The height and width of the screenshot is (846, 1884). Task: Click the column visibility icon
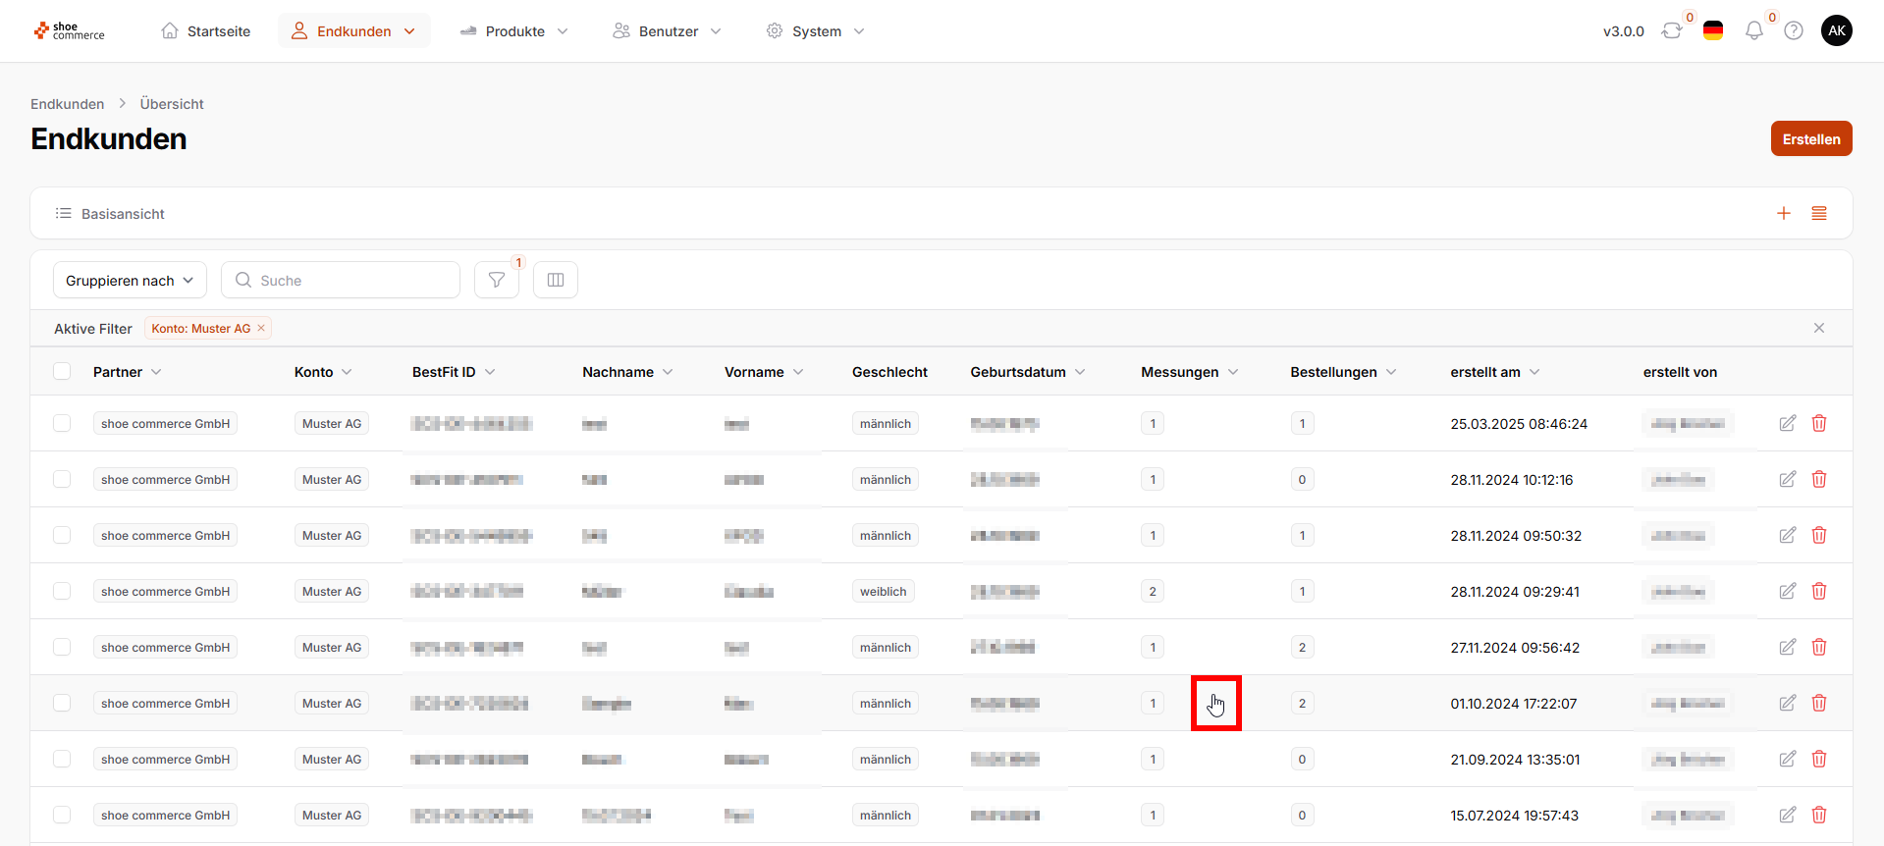[556, 280]
